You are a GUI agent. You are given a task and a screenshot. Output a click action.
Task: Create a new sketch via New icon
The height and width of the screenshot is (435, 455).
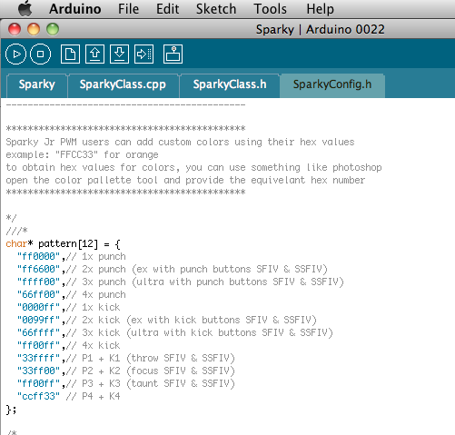(x=70, y=54)
